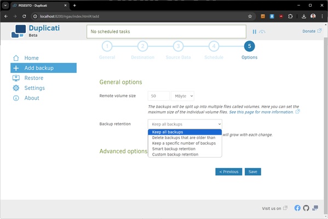Screen dimensions: 328x219
Task: View site information icon in address bar
Action: (x=35, y=16)
